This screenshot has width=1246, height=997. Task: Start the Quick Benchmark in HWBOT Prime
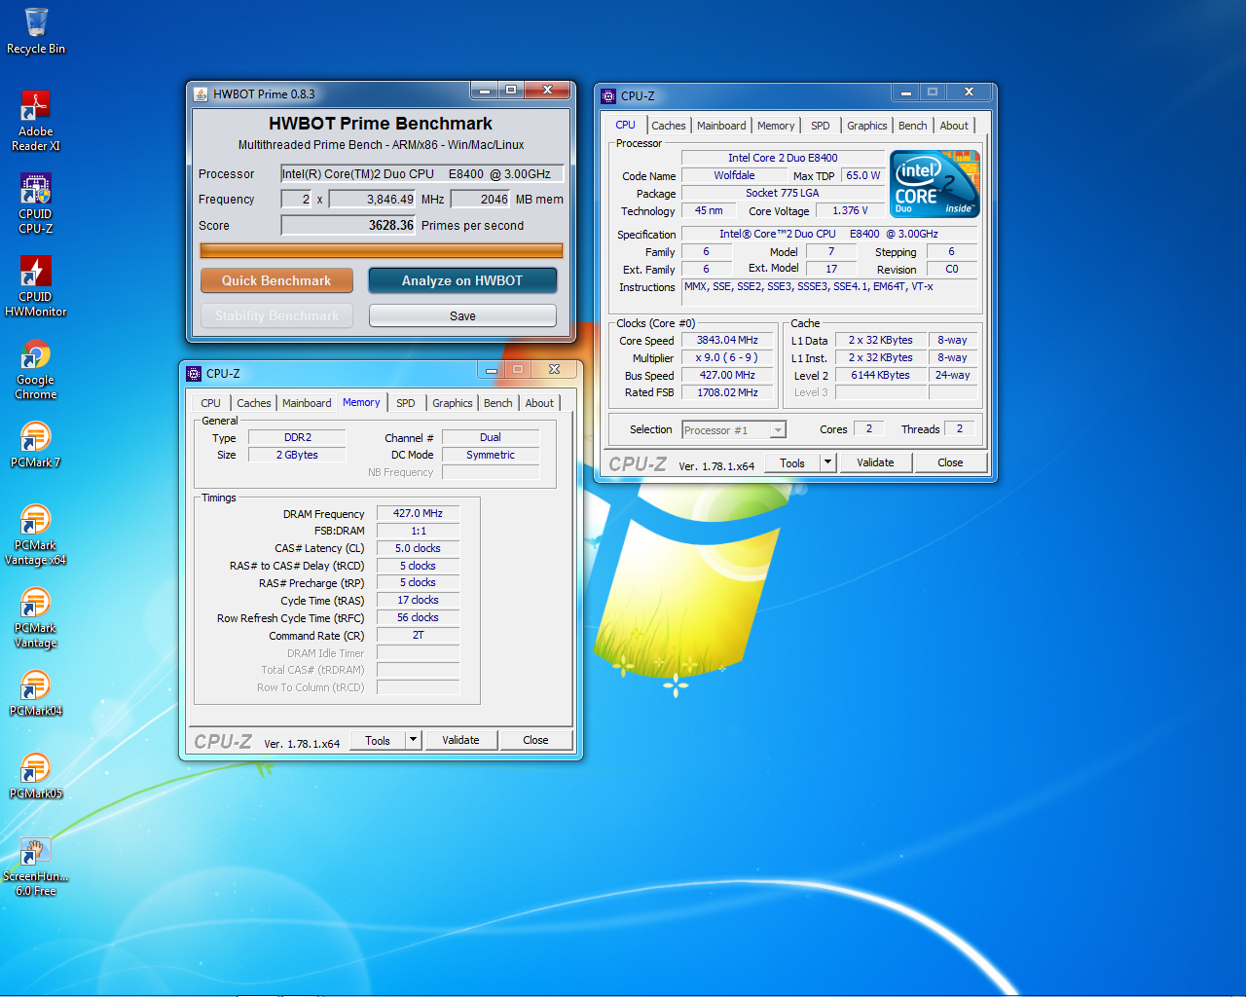[x=276, y=280]
